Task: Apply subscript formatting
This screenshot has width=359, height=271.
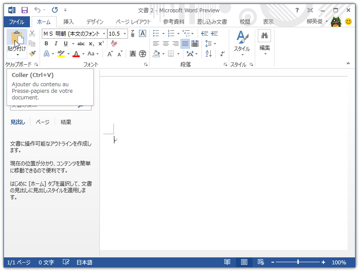Action: (x=91, y=44)
